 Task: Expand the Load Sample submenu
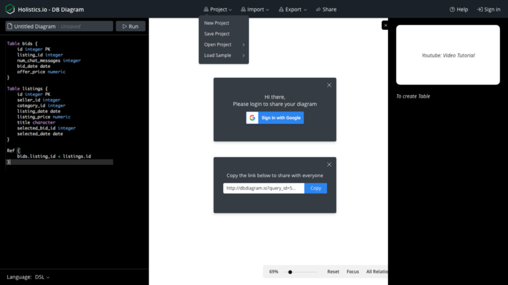tap(224, 55)
